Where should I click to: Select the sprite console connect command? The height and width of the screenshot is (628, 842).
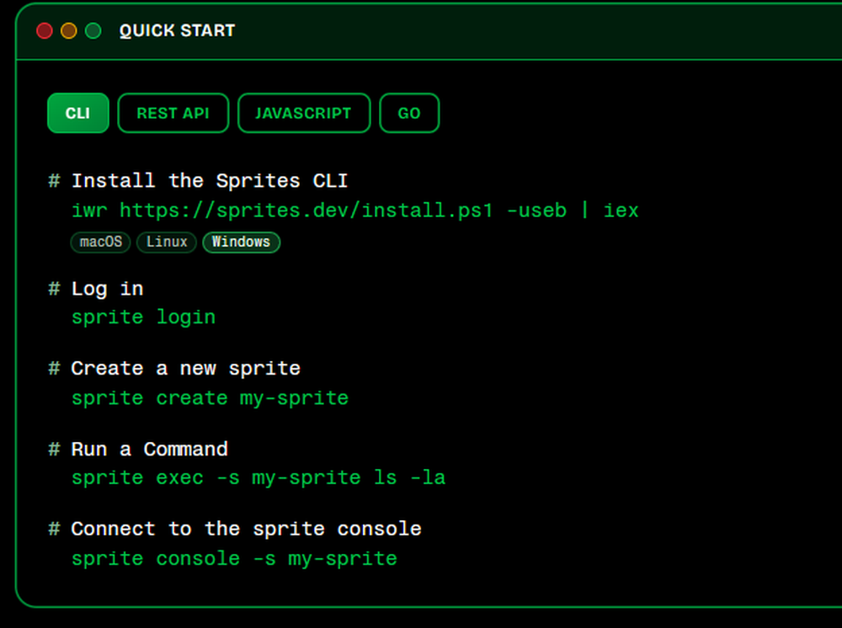[233, 558]
